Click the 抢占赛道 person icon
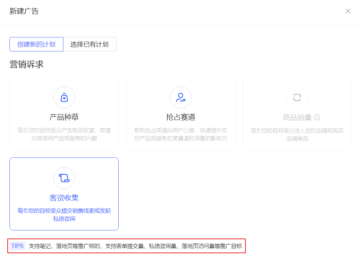Image resolution: width=362 pixels, height=270 pixels. (181, 97)
